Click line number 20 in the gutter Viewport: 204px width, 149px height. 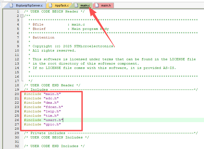17,94
